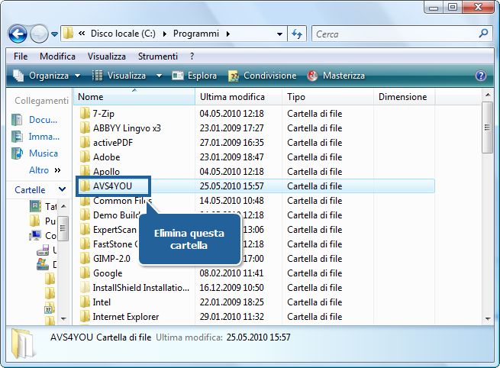Sort by the Tipo column header
The image size is (500, 368).
click(x=327, y=97)
